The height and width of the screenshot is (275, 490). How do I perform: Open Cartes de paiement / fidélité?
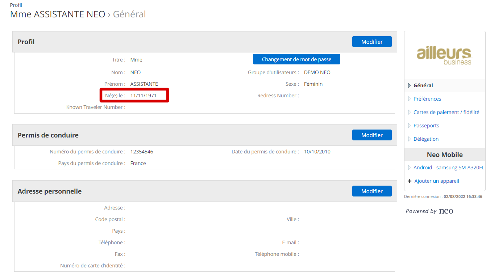tap(447, 112)
